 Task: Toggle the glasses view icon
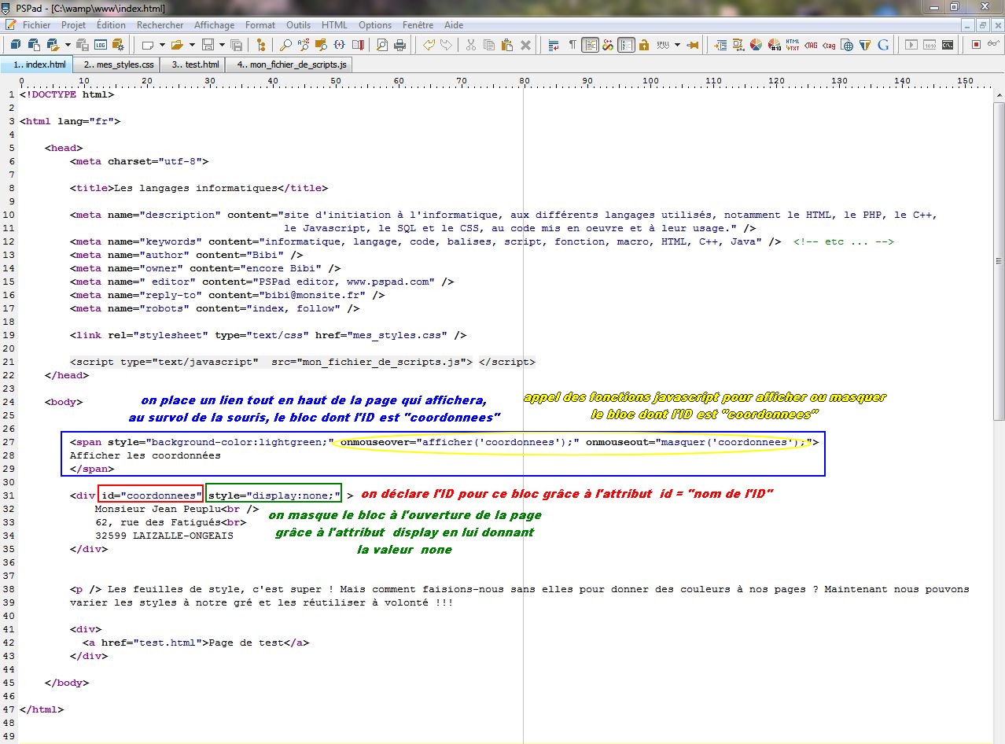pos(994,45)
